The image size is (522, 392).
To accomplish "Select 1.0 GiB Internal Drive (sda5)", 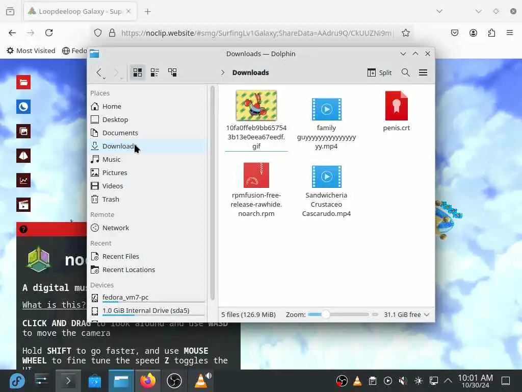I will [148, 311].
